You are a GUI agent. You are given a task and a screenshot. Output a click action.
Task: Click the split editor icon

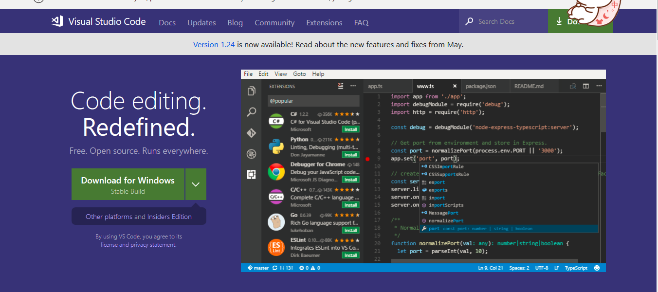pyautogui.click(x=586, y=86)
